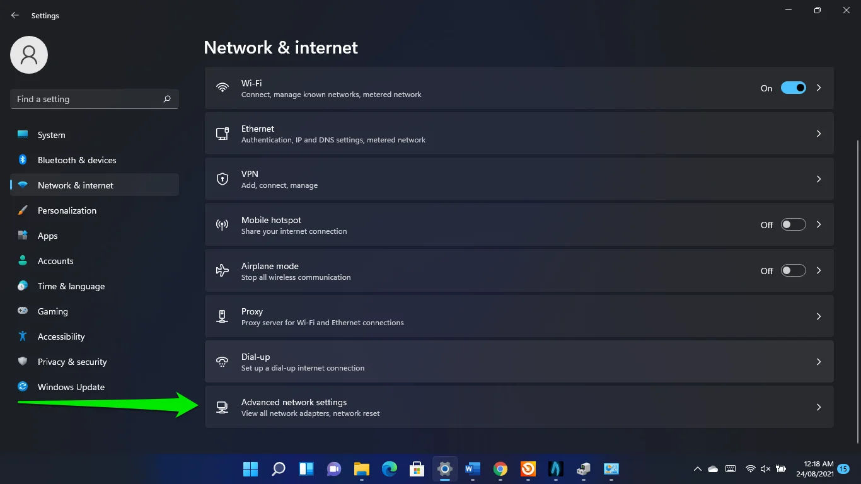Click the touch keyboard tray icon
The height and width of the screenshot is (484, 861).
731,469
